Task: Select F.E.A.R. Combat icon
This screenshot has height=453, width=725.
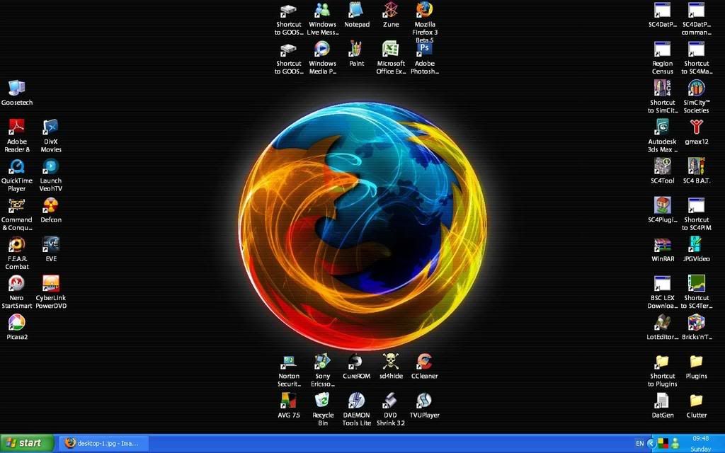Action: [17, 244]
